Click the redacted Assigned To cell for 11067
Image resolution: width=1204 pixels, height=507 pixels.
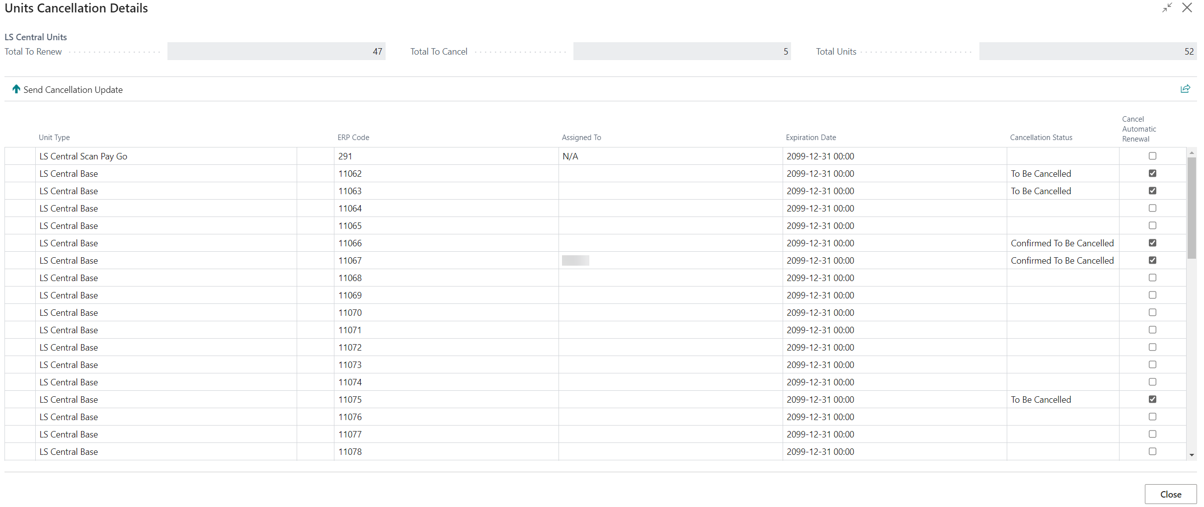point(670,260)
